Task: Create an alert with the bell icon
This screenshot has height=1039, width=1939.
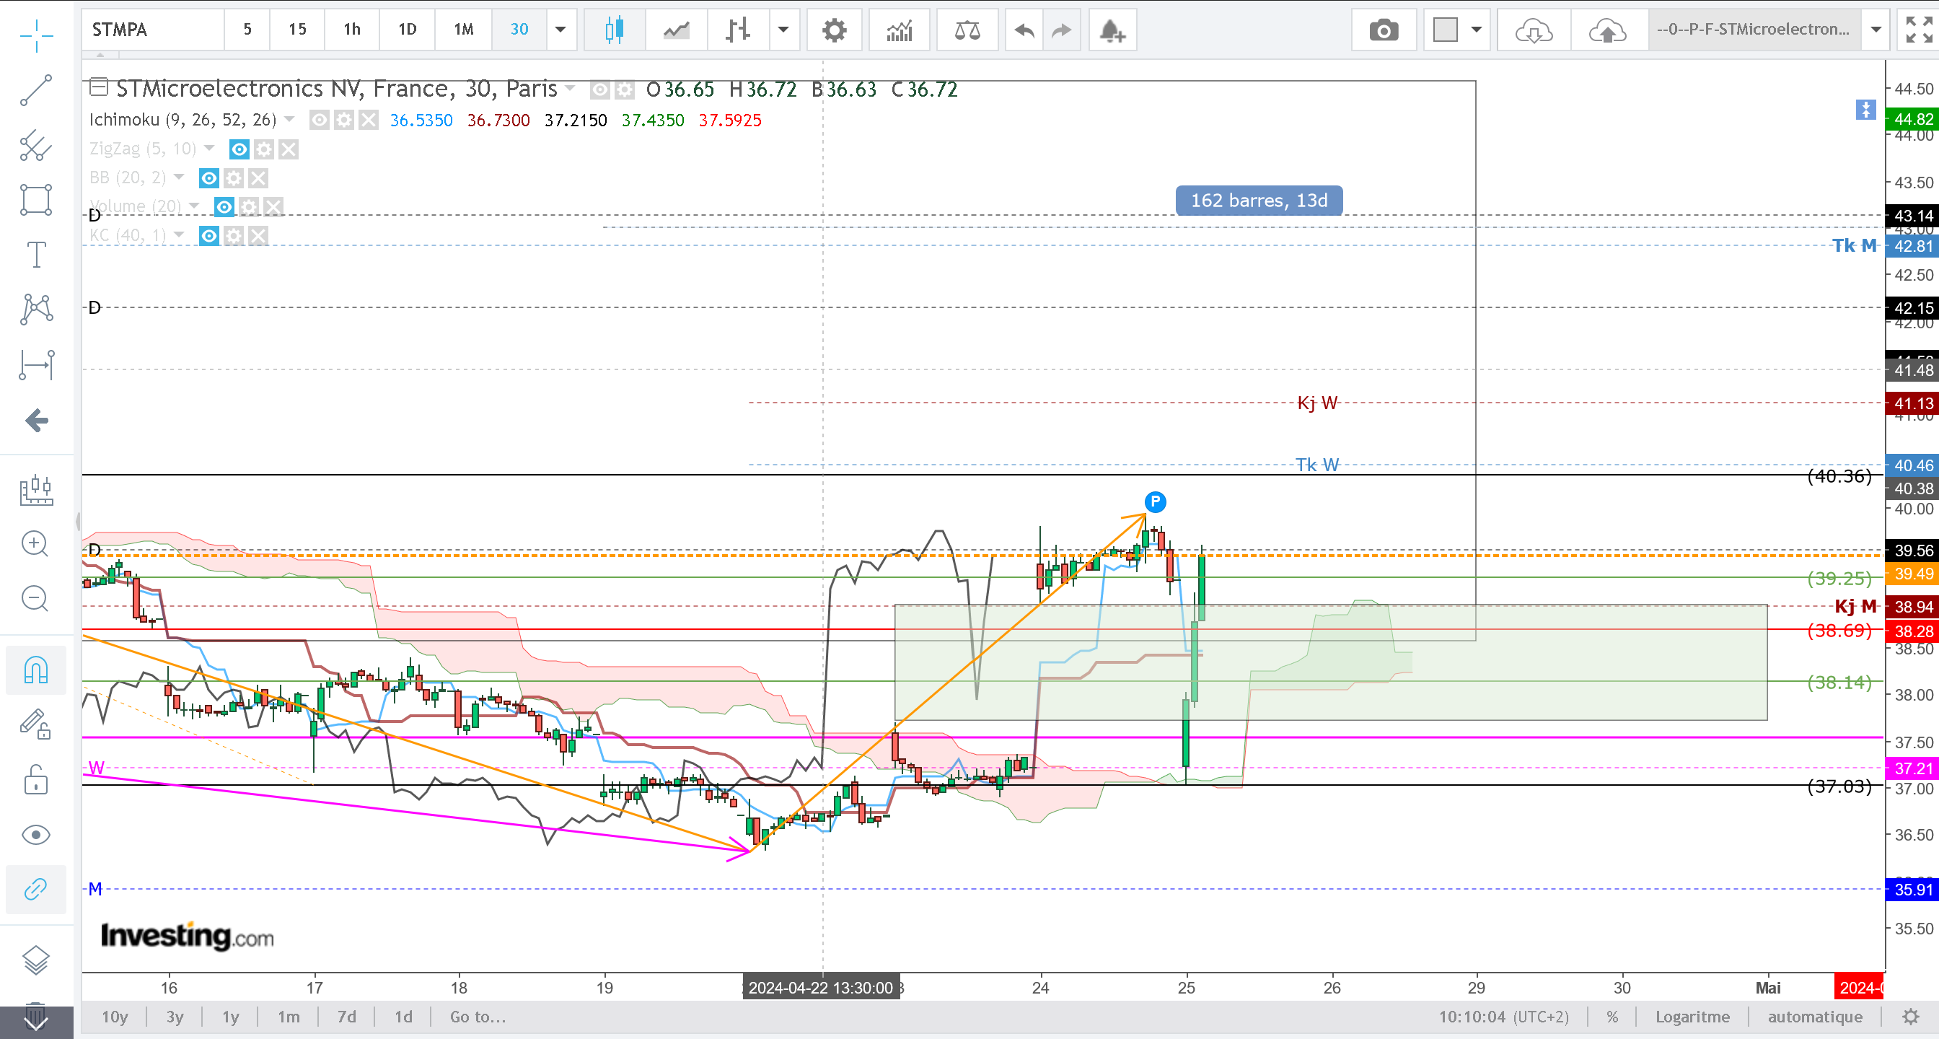Action: [1112, 30]
